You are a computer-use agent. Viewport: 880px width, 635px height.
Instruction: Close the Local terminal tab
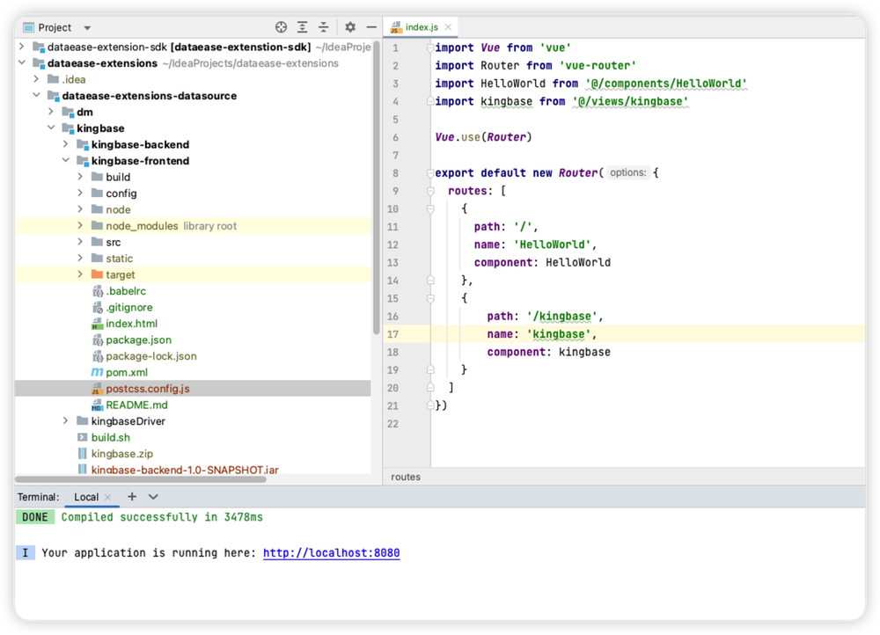click(107, 497)
